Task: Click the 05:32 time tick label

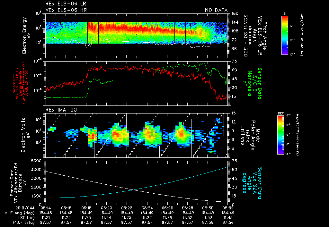Action: tap(228, 208)
